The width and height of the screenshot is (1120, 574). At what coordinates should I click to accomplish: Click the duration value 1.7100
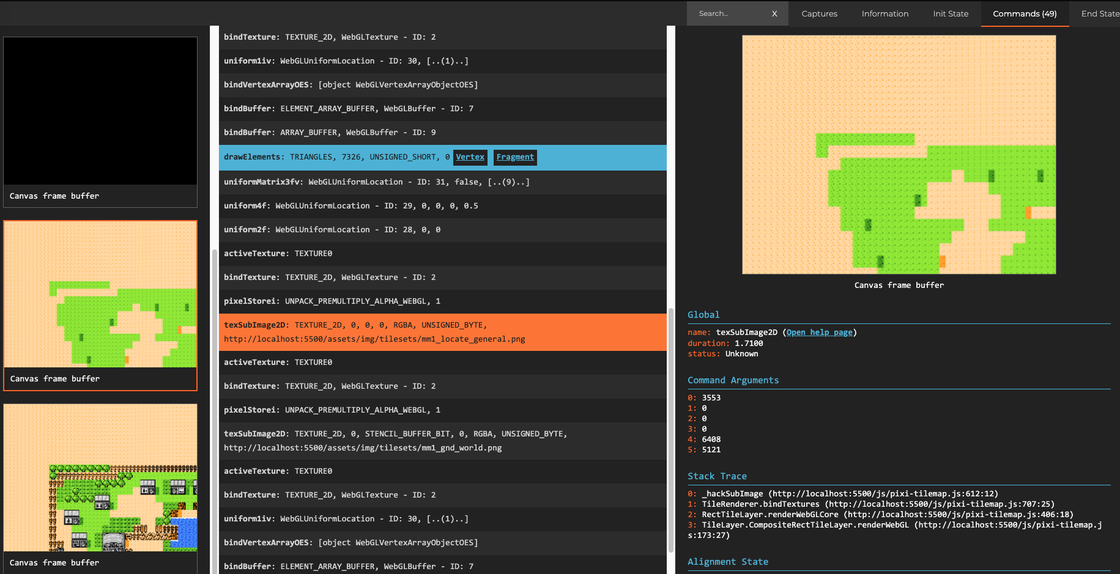tap(749, 344)
